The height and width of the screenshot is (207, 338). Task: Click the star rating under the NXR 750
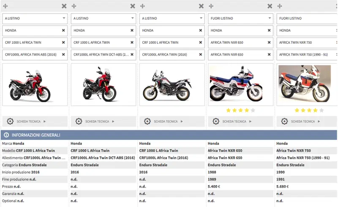309,110
